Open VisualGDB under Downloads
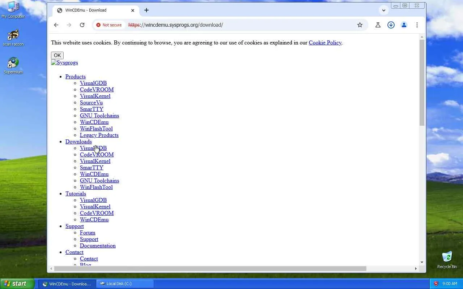The image size is (463, 289). [x=93, y=148]
